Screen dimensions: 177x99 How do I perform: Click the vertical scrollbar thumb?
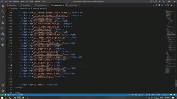(176, 83)
